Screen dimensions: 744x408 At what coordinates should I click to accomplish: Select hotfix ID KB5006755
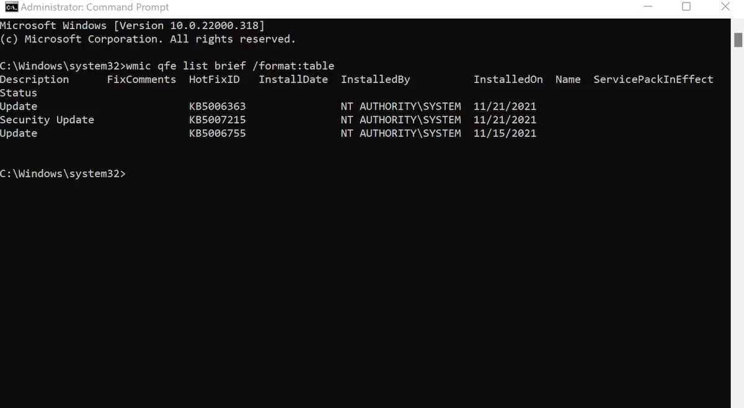tap(218, 133)
